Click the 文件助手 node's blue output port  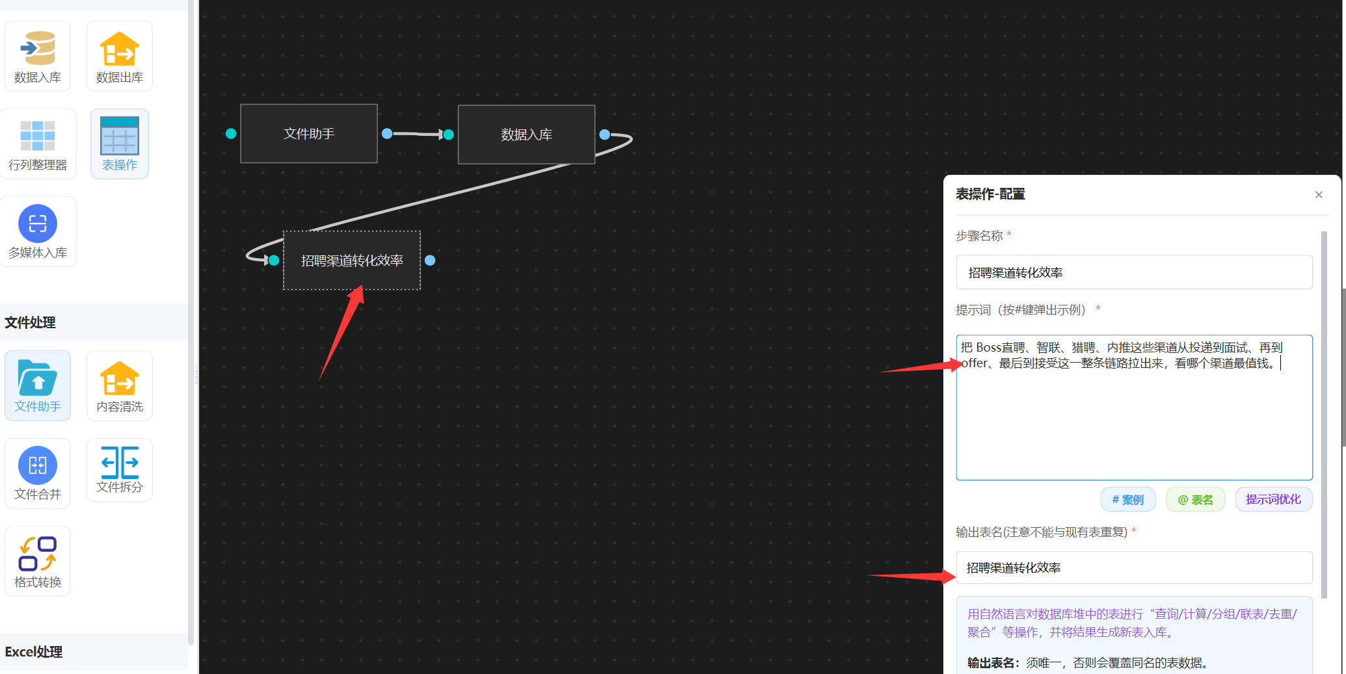coord(387,133)
